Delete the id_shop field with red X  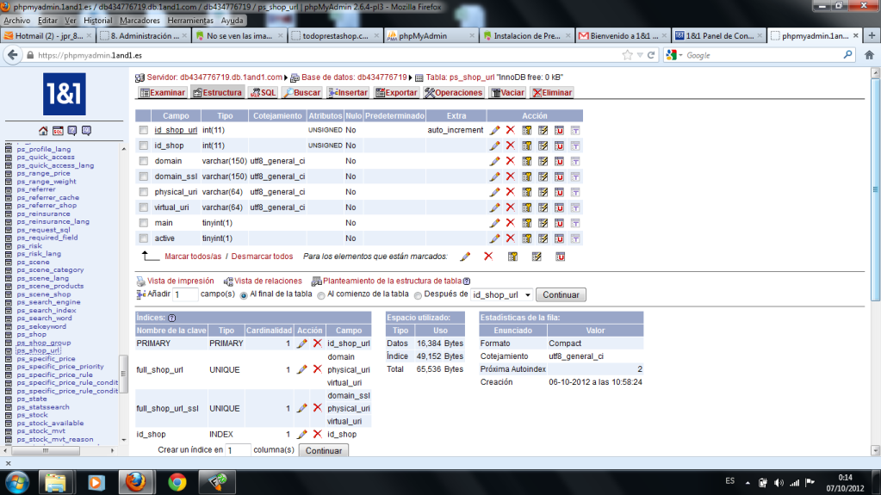point(510,145)
